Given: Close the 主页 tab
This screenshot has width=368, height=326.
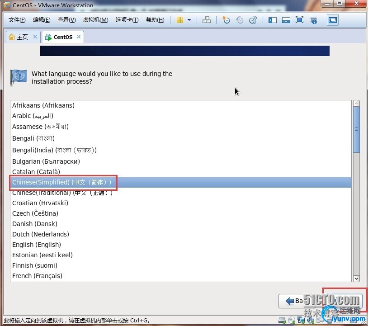Looking at the screenshot, I should click(35, 37).
